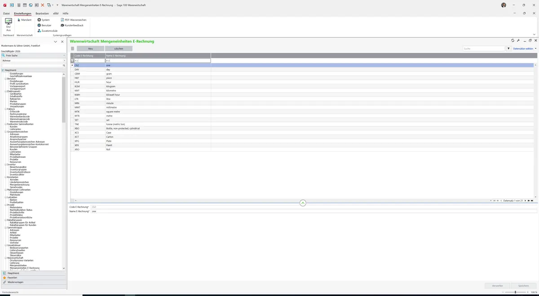The width and height of the screenshot is (539, 296).
Task: Open Benutzer settings in the ribbon
Action: point(44,25)
